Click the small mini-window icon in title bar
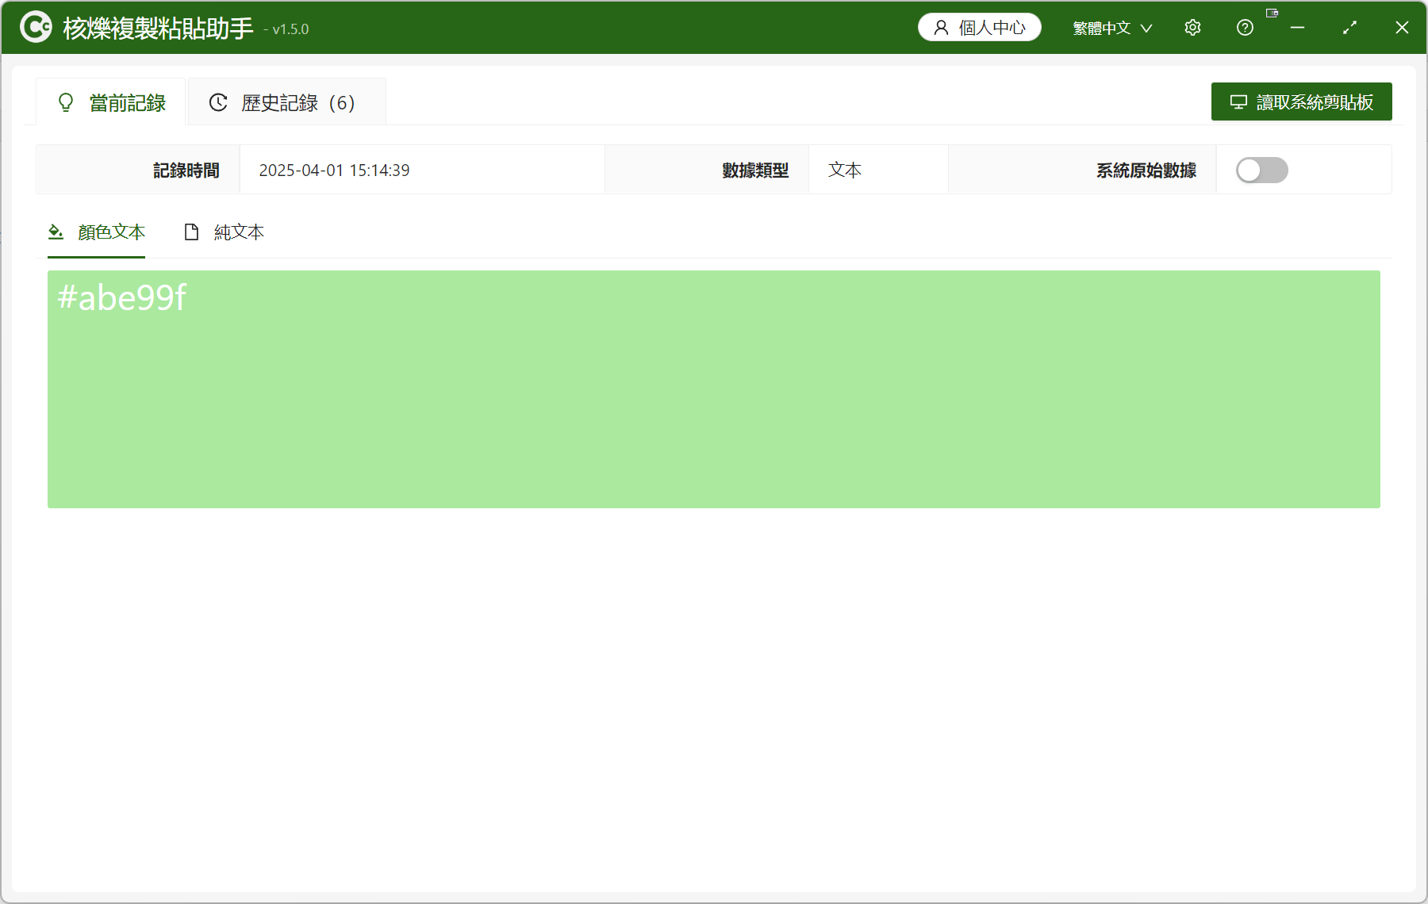This screenshot has width=1428, height=904. [x=1272, y=13]
